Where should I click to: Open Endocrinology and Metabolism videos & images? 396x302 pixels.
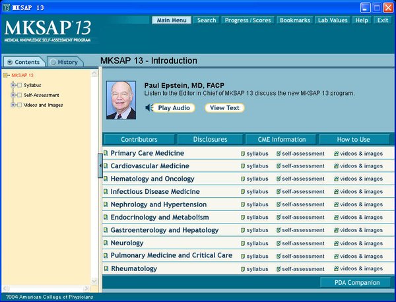coord(358,217)
